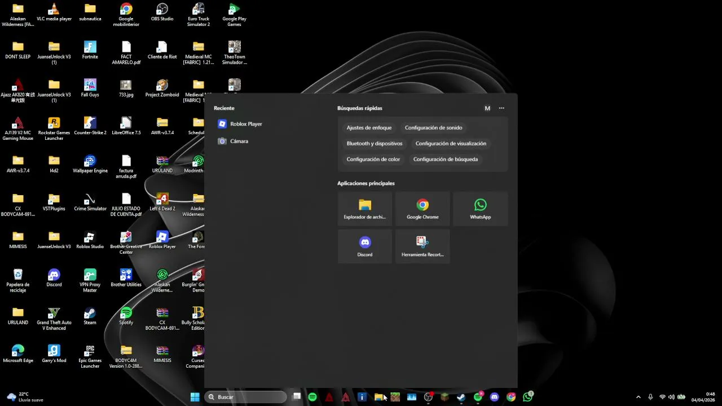The width and height of the screenshot is (722, 406).
Task: Select 733.jpg image file on desktop
Action: (x=126, y=88)
